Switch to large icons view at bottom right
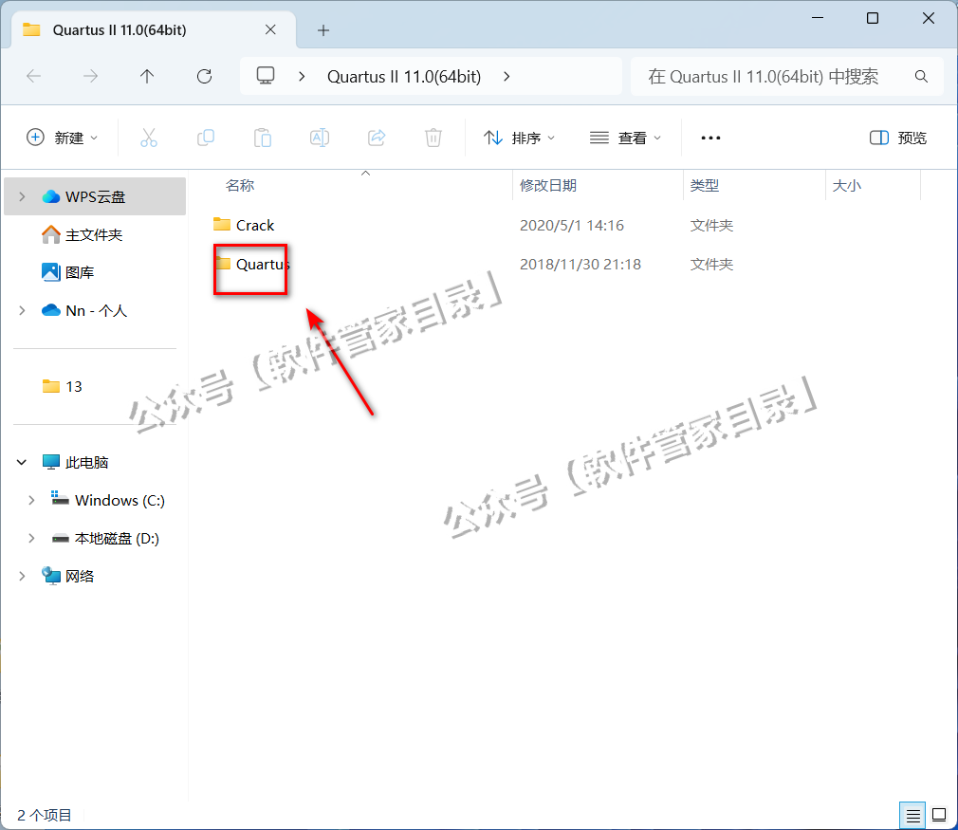 [939, 815]
